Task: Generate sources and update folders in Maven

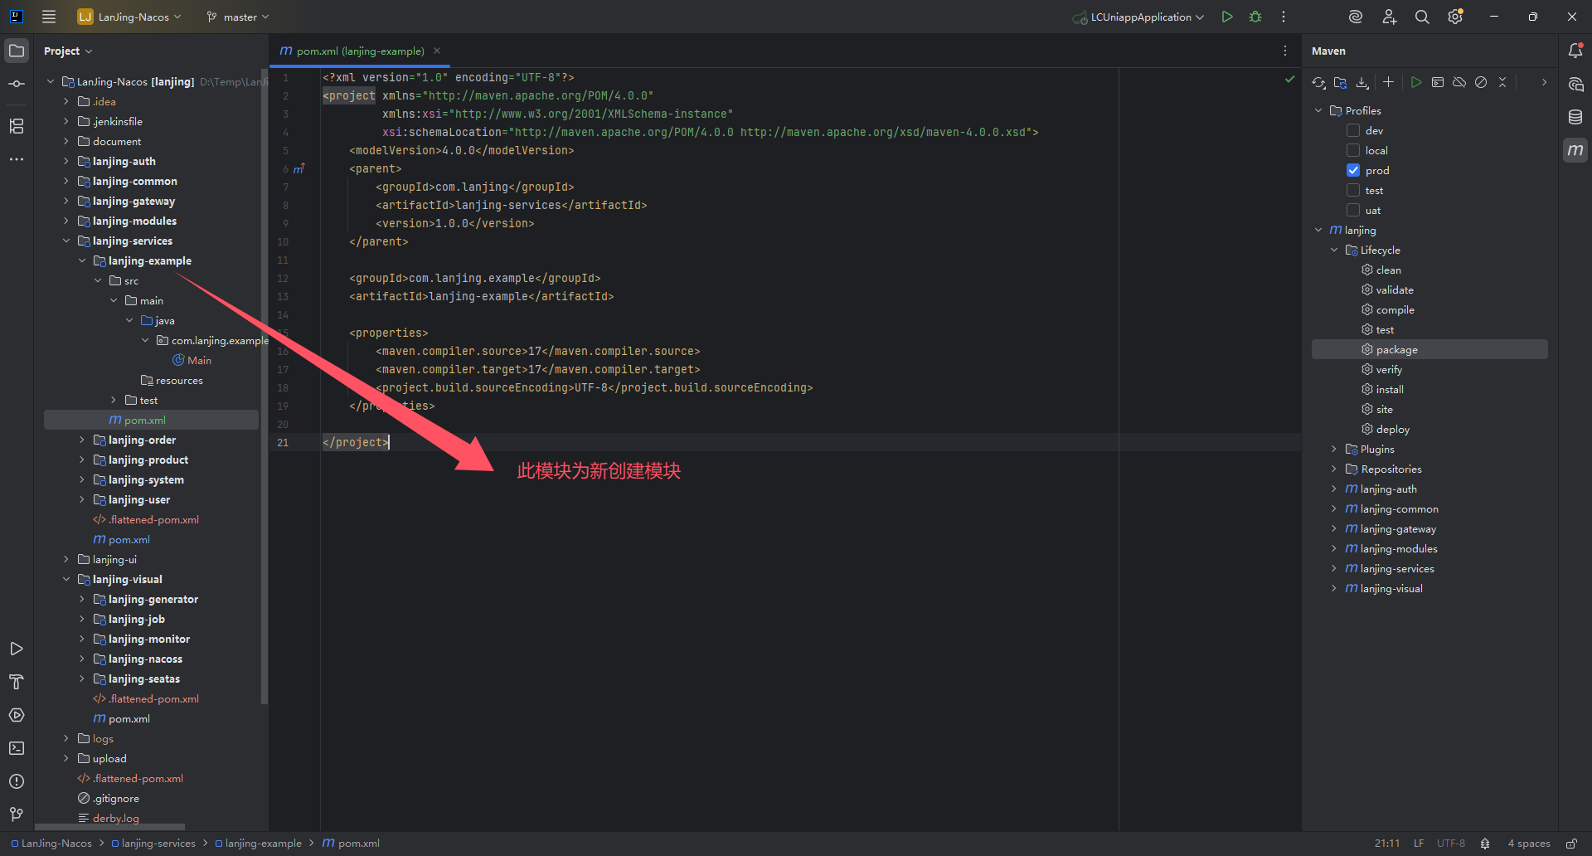Action: point(1340,82)
